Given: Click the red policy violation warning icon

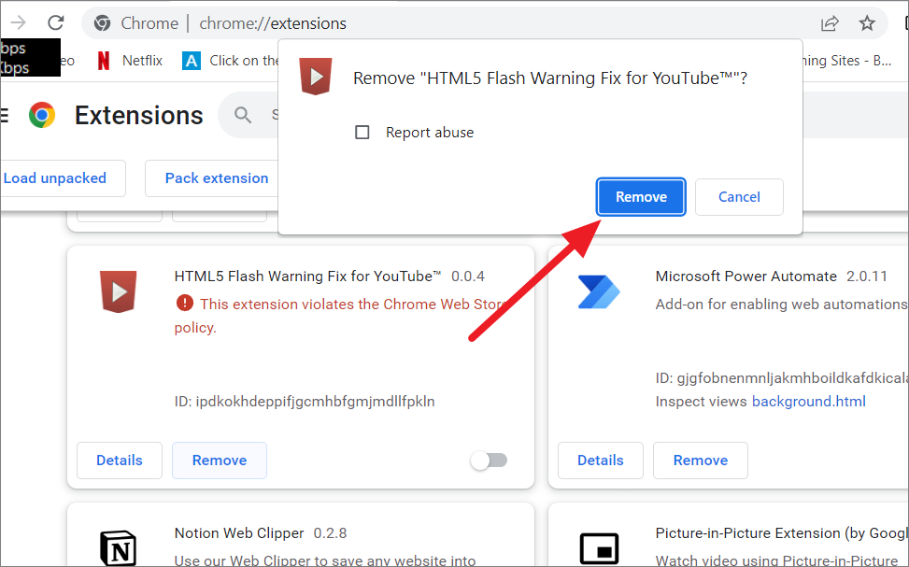Looking at the screenshot, I should tap(184, 303).
